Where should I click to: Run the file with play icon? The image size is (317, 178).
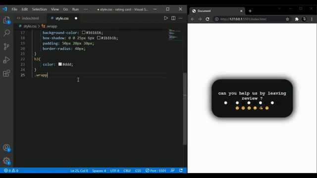(166, 18)
